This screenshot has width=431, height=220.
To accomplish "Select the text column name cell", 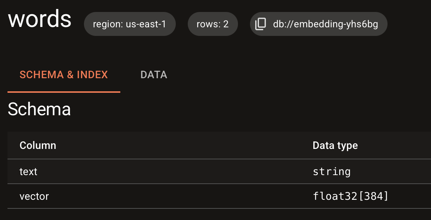I will [28, 171].
